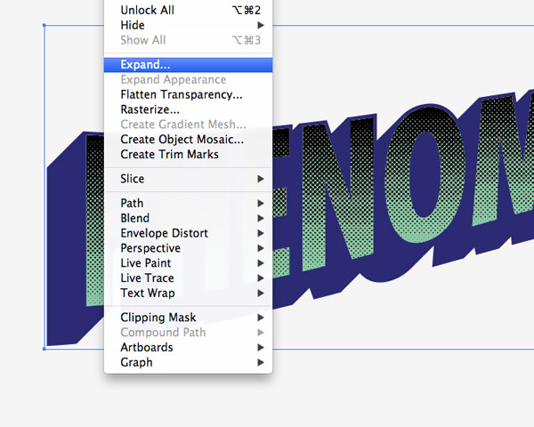The image size is (534, 427).
Task: Choose Rasterize... from the menu
Action: click(188, 109)
